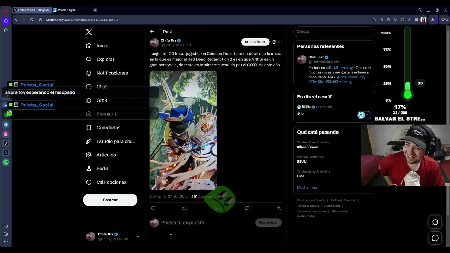Go back with the Post arrow
The width and height of the screenshot is (450, 253).
(x=152, y=32)
